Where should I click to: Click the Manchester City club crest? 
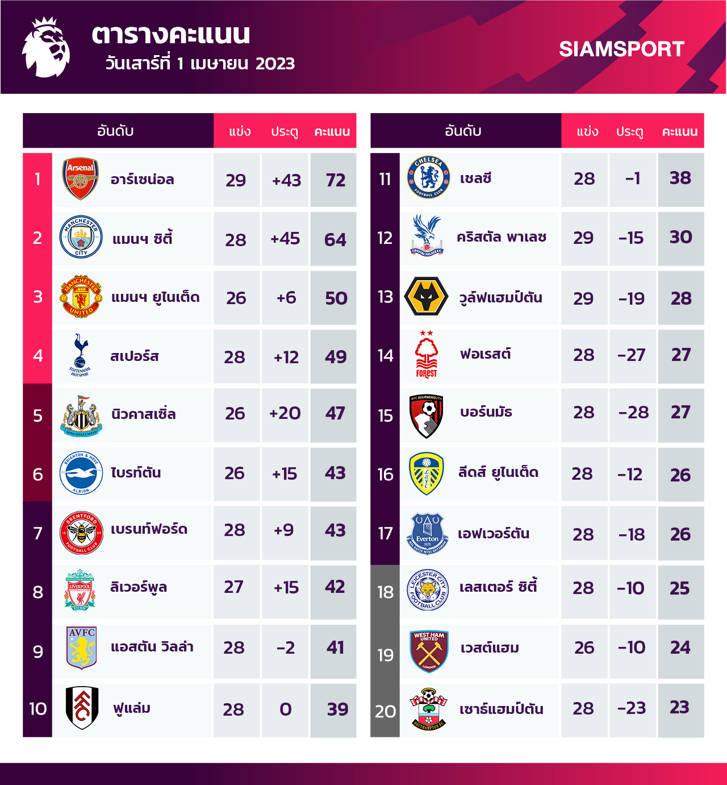[x=81, y=237]
